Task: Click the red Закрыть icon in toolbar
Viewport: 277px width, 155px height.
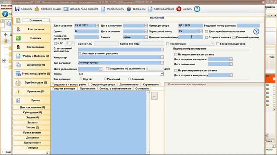Action: point(179,9)
